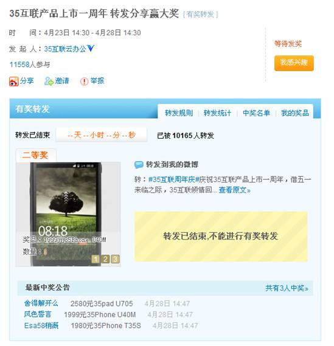Screen dimensions: 334x346
Task: Click the blue verified V badge
Action: [x=91, y=48]
